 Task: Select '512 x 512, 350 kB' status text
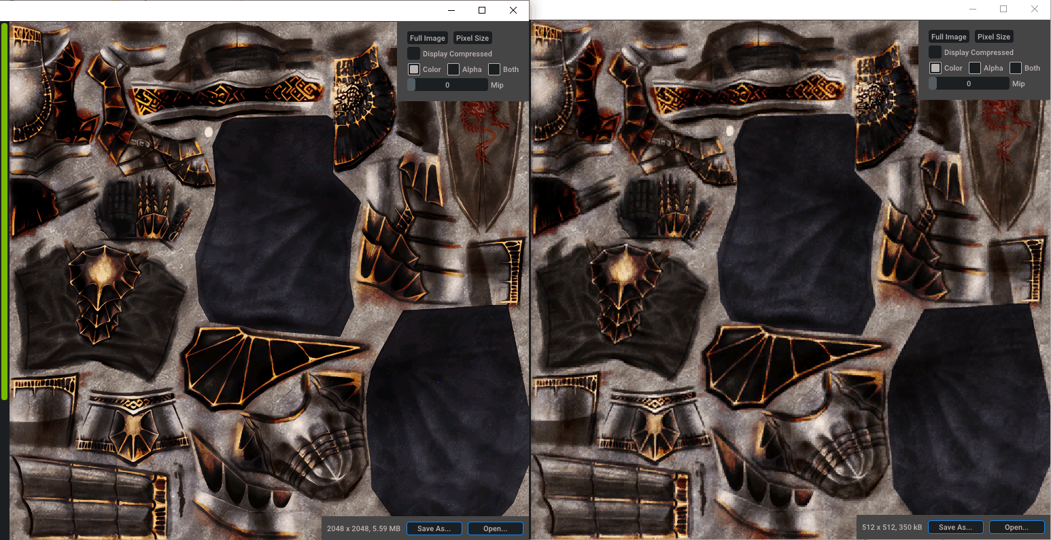pos(892,527)
